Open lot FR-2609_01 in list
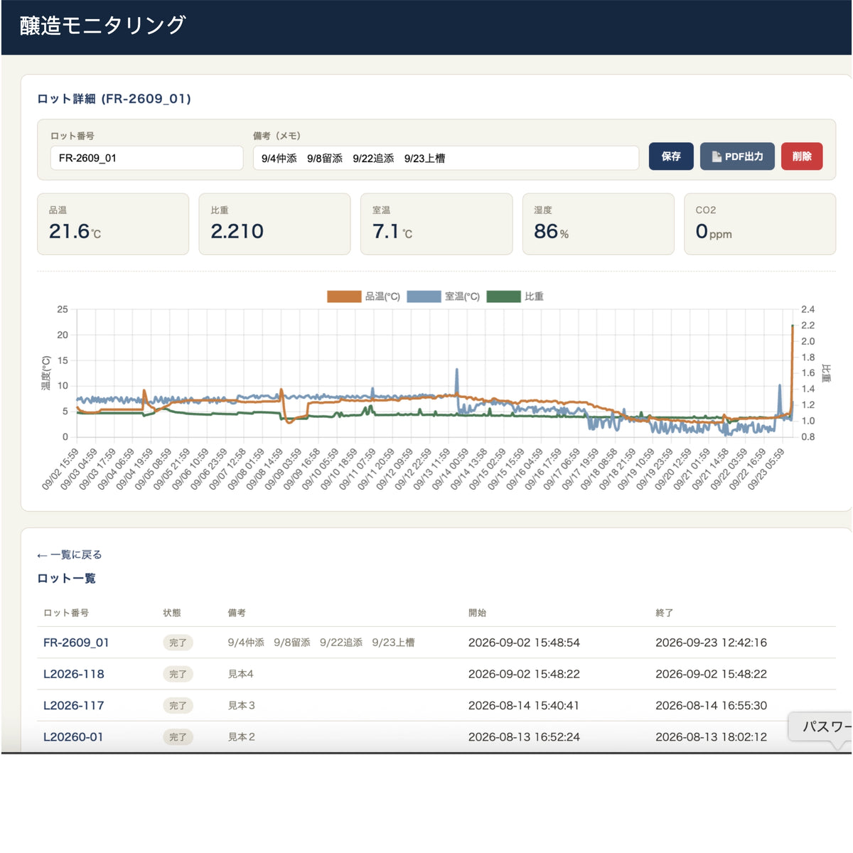Image resolution: width=853 pixels, height=853 pixels. 76,643
